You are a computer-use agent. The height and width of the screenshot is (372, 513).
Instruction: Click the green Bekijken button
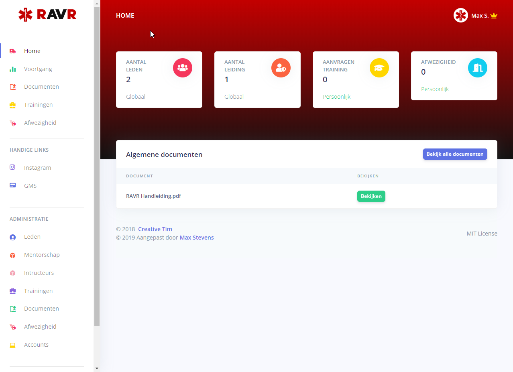pos(371,196)
